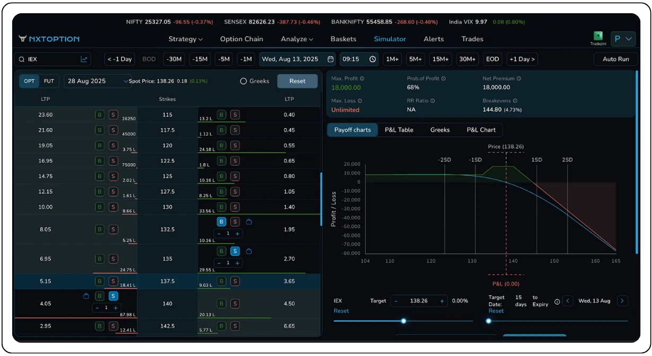
Task: Click info icon beside days to Expiry
Action: tap(557, 301)
